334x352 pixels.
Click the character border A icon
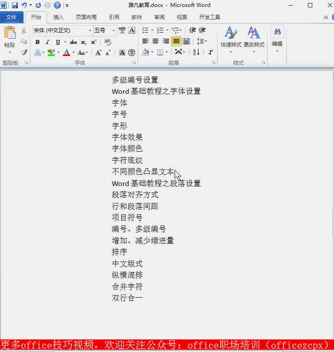[x=132, y=30]
